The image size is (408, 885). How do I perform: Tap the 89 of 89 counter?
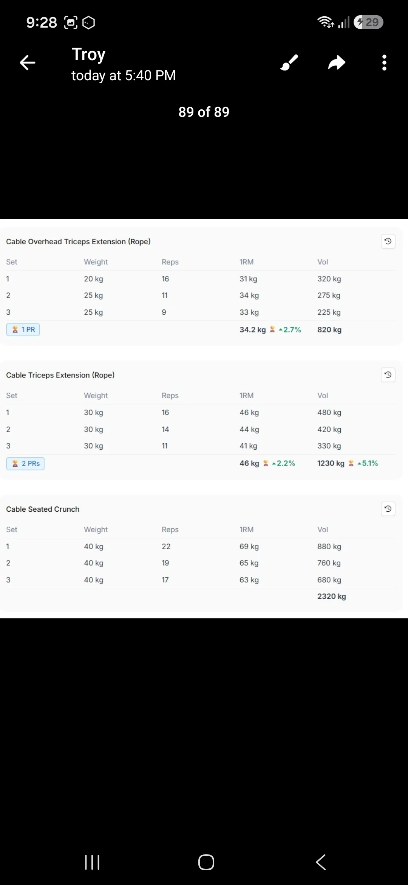pos(204,112)
